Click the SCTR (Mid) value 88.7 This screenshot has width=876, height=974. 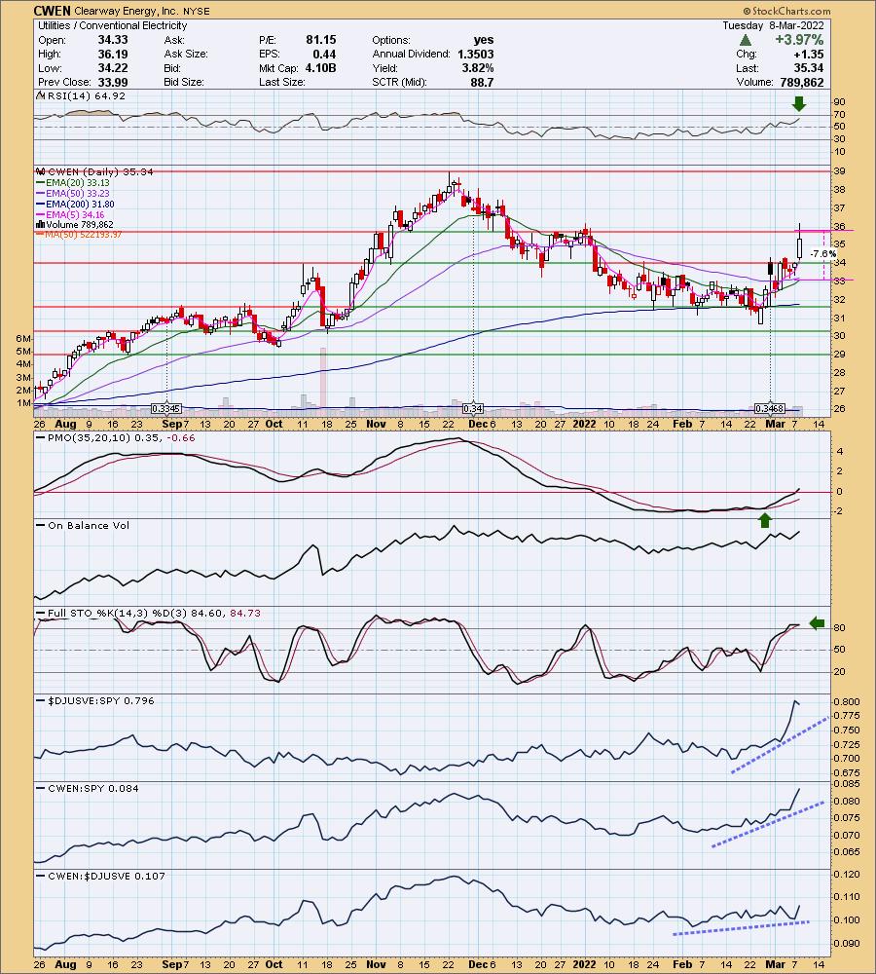click(x=483, y=82)
